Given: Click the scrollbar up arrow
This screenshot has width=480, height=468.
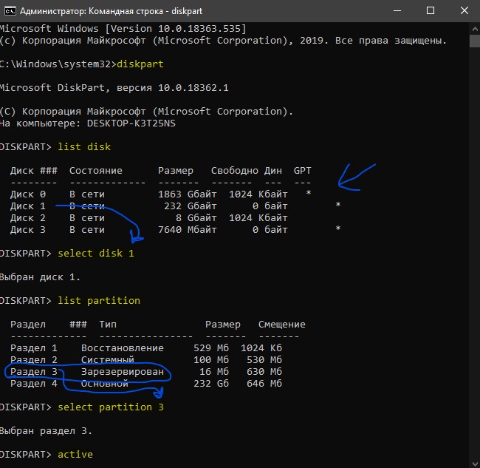Looking at the screenshot, I should [x=475, y=29].
